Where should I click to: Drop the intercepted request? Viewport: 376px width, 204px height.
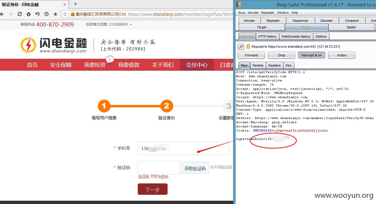pyautogui.click(x=281, y=55)
